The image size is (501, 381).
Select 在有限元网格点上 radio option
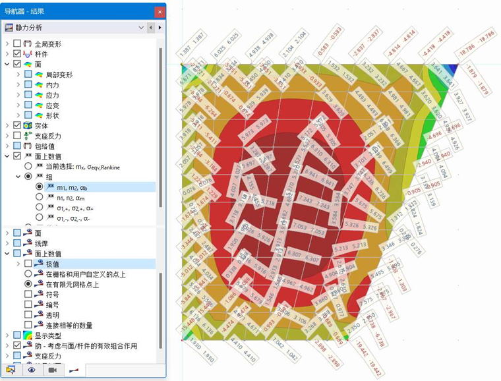pyautogui.click(x=28, y=284)
